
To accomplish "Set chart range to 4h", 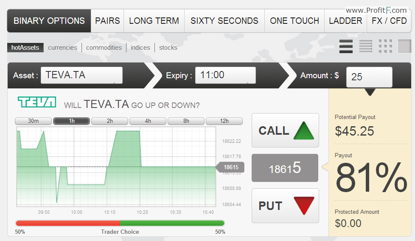I will pos(148,121).
